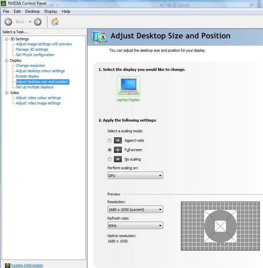Select the Aspect ratio radio button
Screen dimensions: 263x268
point(110,140)
